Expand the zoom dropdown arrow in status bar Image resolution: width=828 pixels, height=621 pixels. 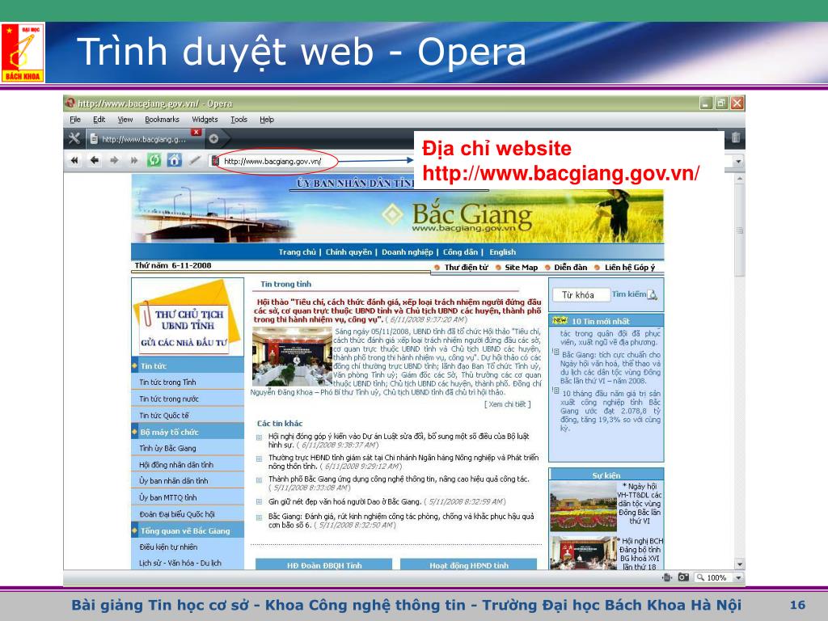(739, 577)
